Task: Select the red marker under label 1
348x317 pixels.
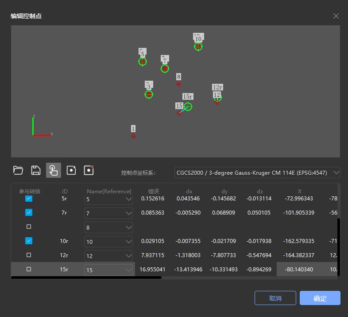Action: [133, 136]
